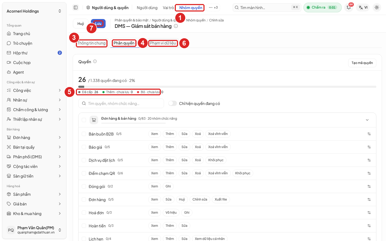Open settings icon for Bán buôn B2B row
386x241 pixels.
pos(369,134)
